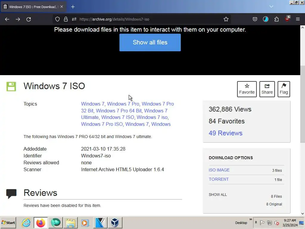Flag this archive item

(x=284, y=89)
